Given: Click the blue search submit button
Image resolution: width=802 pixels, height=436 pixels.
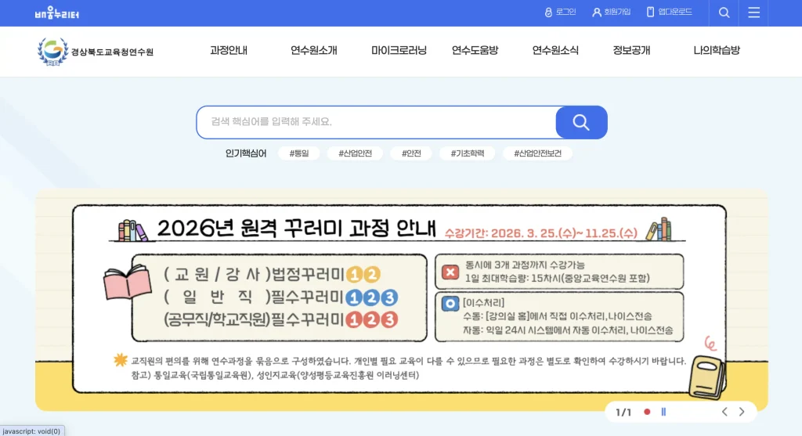Looking at the screenshot, I should [581, 122].
